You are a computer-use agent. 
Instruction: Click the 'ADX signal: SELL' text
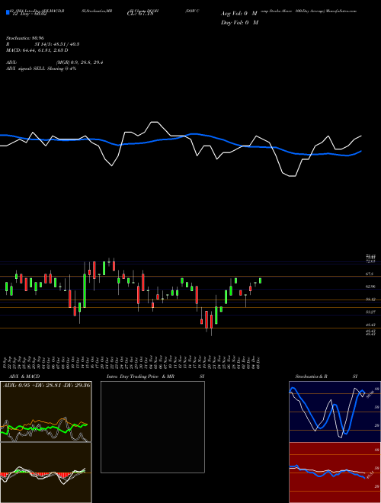click(x=26, y=69)
